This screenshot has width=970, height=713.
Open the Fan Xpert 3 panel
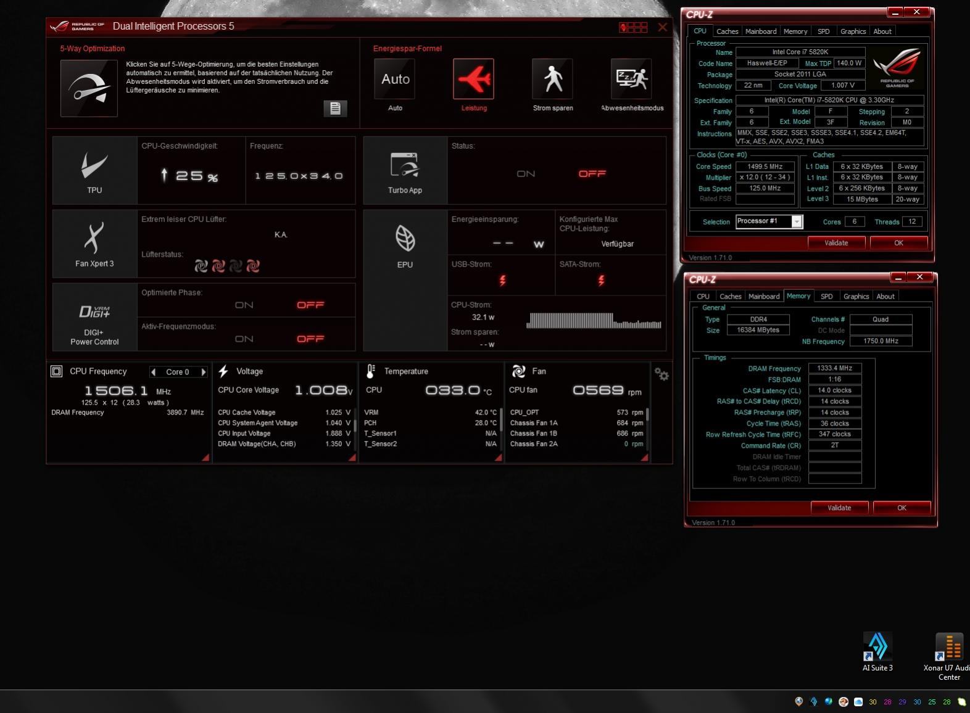[x=94, y=244]
